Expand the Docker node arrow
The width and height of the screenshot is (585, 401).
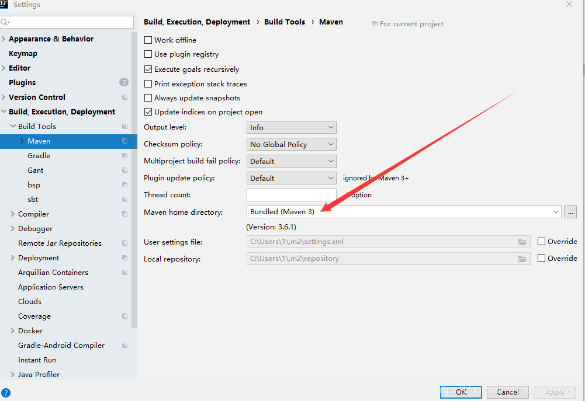tap(13, 330)
